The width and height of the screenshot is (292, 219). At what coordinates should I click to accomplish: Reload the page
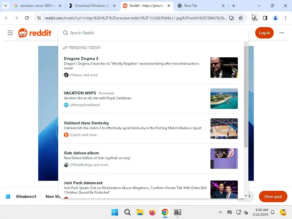point(27,18)
